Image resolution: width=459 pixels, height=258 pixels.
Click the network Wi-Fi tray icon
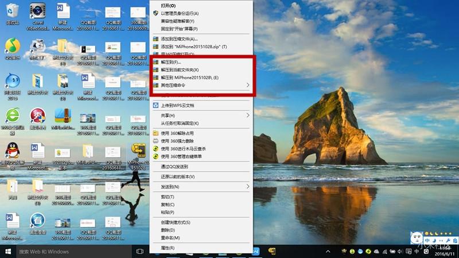384,252
